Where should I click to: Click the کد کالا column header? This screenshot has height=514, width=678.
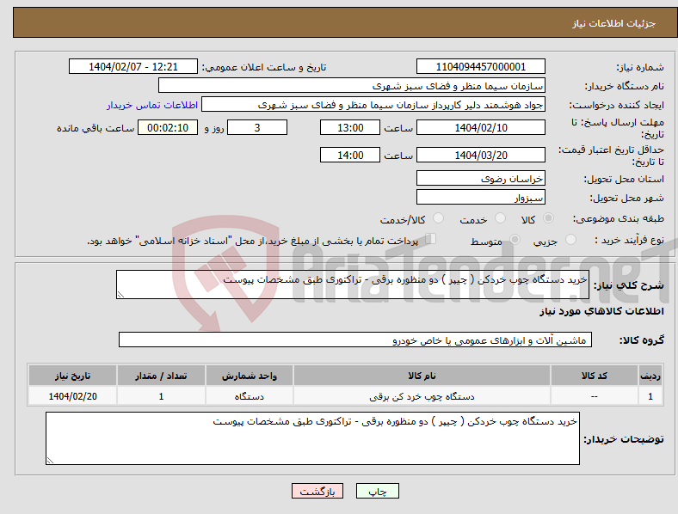pyautogui.click(x=595, y=376)
